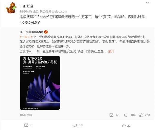Expand the quoted post with 展开
Screen dimensions: 155x130
(x=111, y=51)
